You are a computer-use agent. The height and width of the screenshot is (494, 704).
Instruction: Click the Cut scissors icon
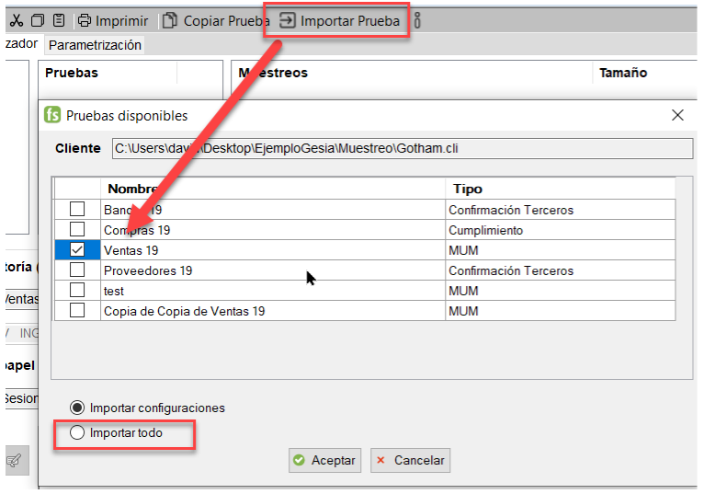[x=17, y=20]
